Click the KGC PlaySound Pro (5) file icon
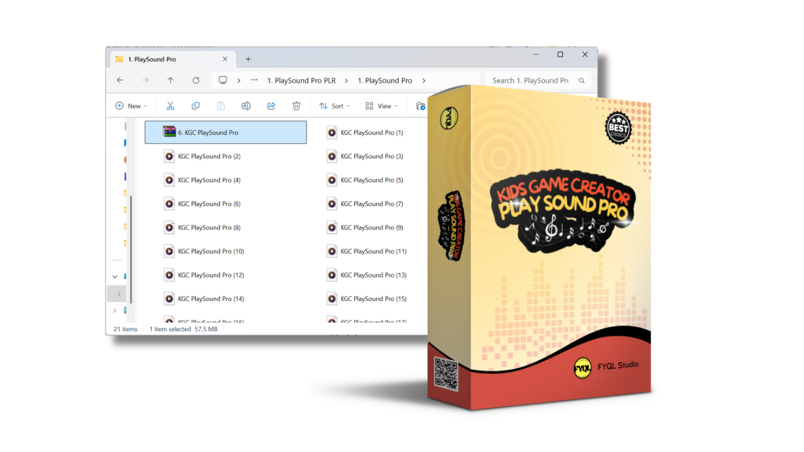This screenshot has width=804, height=452. (332, 180)
